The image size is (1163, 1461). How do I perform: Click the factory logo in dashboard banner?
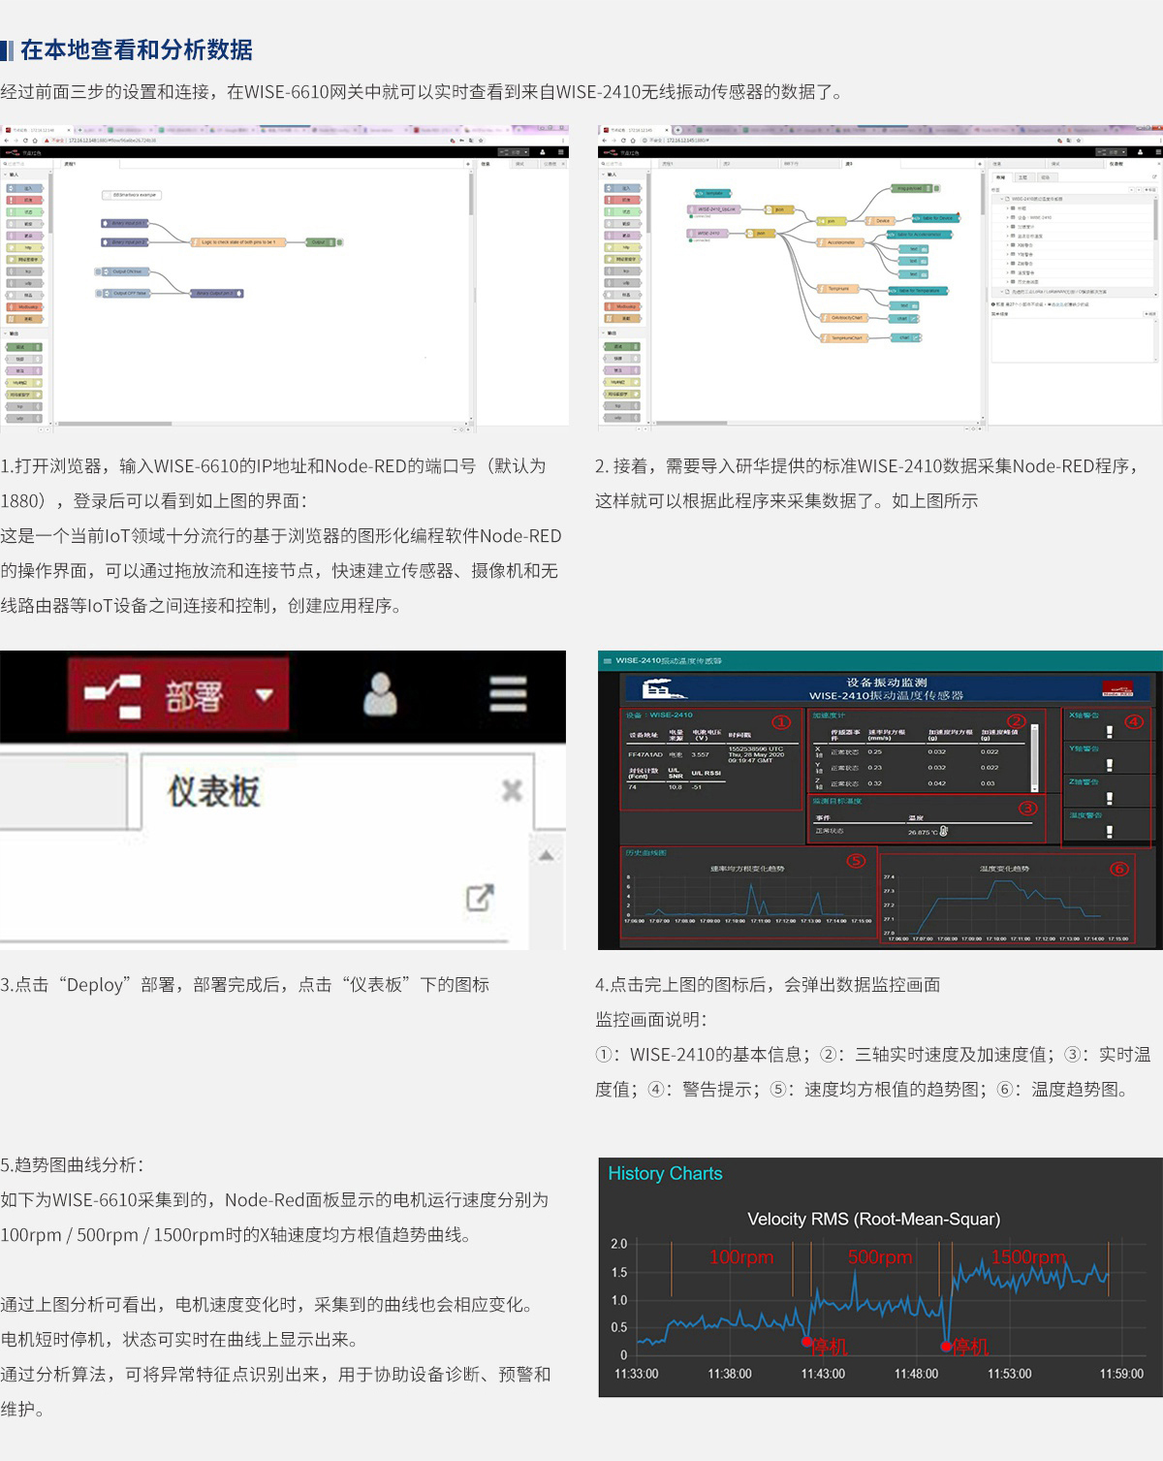[664, 689]
